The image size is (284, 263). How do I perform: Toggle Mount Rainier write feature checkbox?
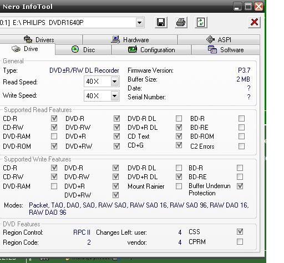coord(179,186)
